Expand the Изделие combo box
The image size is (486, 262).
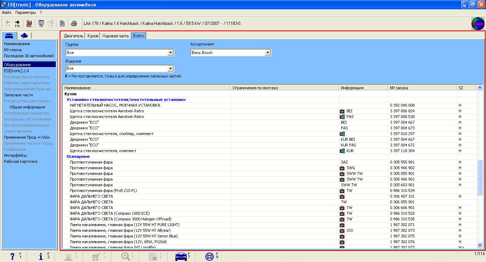[x=170, y=68]
